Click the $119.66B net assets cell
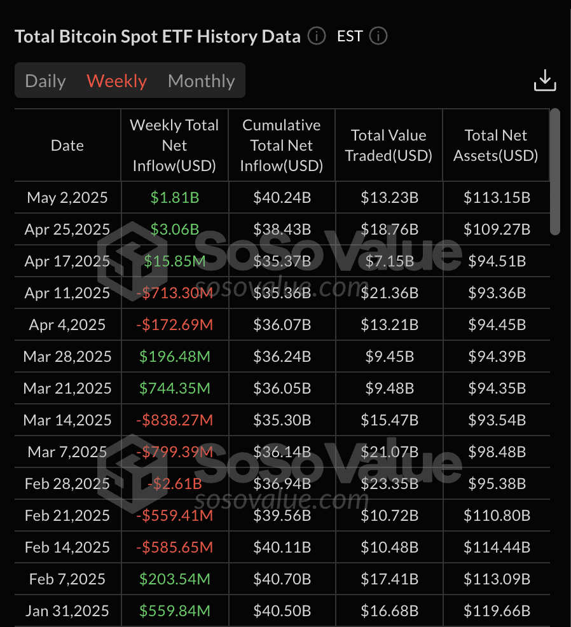The image size is (571, 627). click(x=497, y=611)
